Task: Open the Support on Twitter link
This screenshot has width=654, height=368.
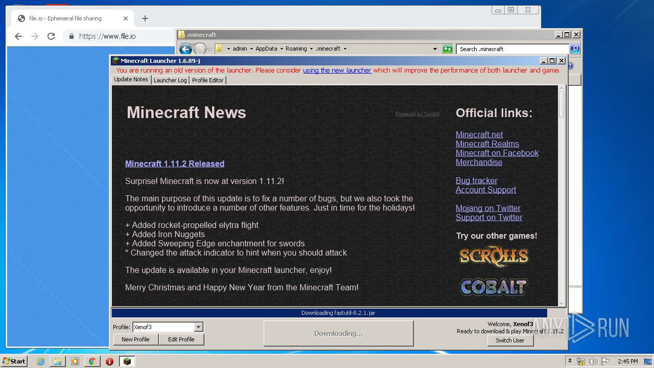Action: coord(489,217)
